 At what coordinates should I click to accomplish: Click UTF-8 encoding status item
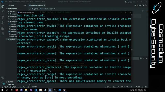click(123, 87)
